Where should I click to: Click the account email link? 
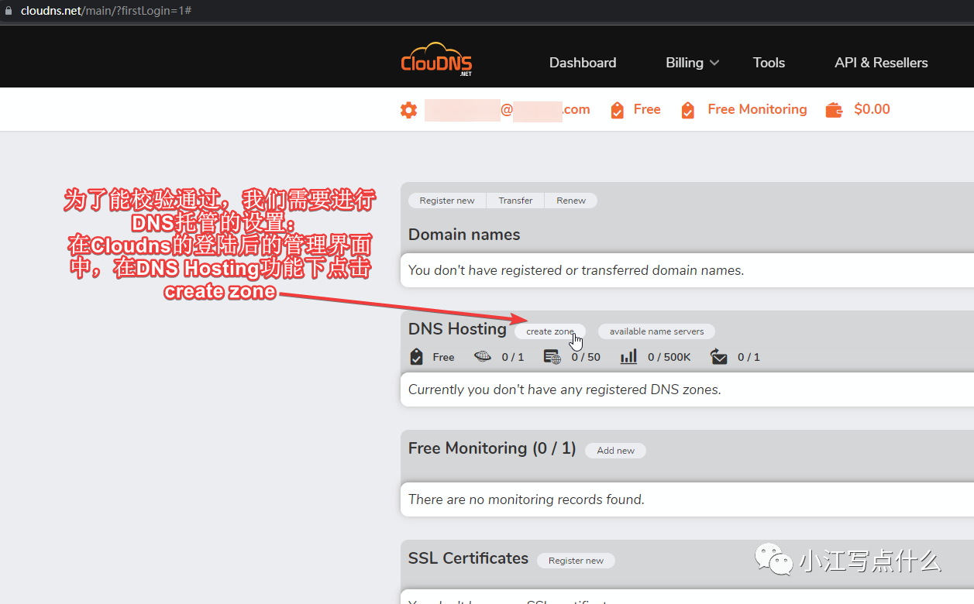pyautogui.click(x=508, y=110)
